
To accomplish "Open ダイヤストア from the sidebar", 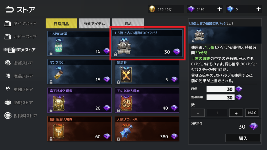I will point(21,23).
